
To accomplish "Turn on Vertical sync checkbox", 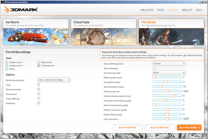I will [x=38, y=94].
